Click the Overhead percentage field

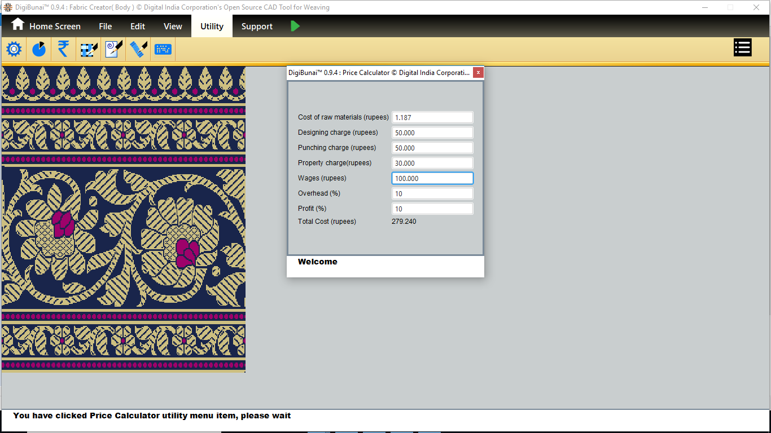tap(432, 193)
